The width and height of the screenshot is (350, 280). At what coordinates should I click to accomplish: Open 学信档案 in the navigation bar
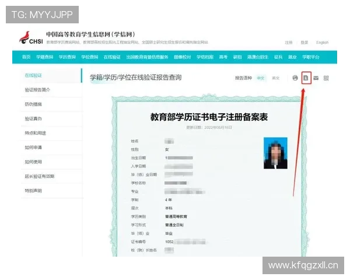[x=205, y=57]
